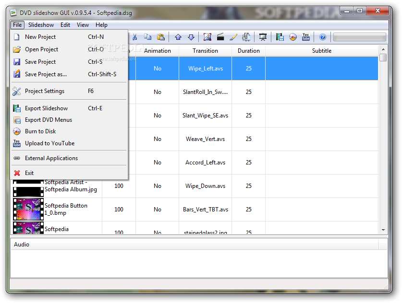Click the window resize grip in status bar
The width and height of the screenshot is (402, 303).
(x=386, y=287)
